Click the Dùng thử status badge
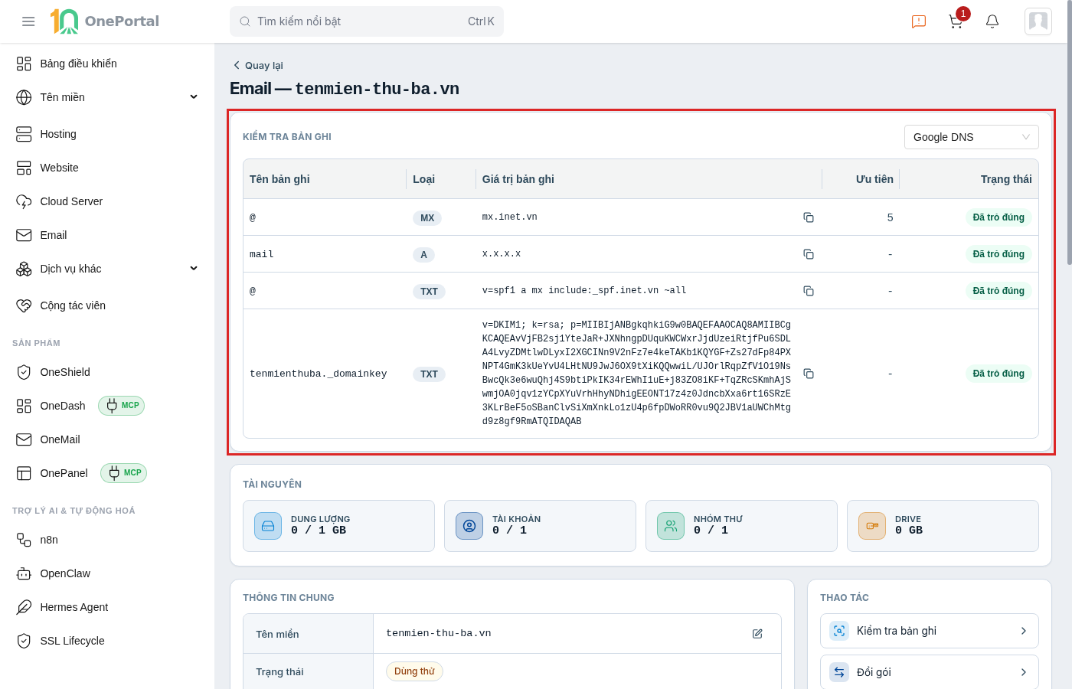Viewport: 1072px width, 689px height. pos(414,671)
